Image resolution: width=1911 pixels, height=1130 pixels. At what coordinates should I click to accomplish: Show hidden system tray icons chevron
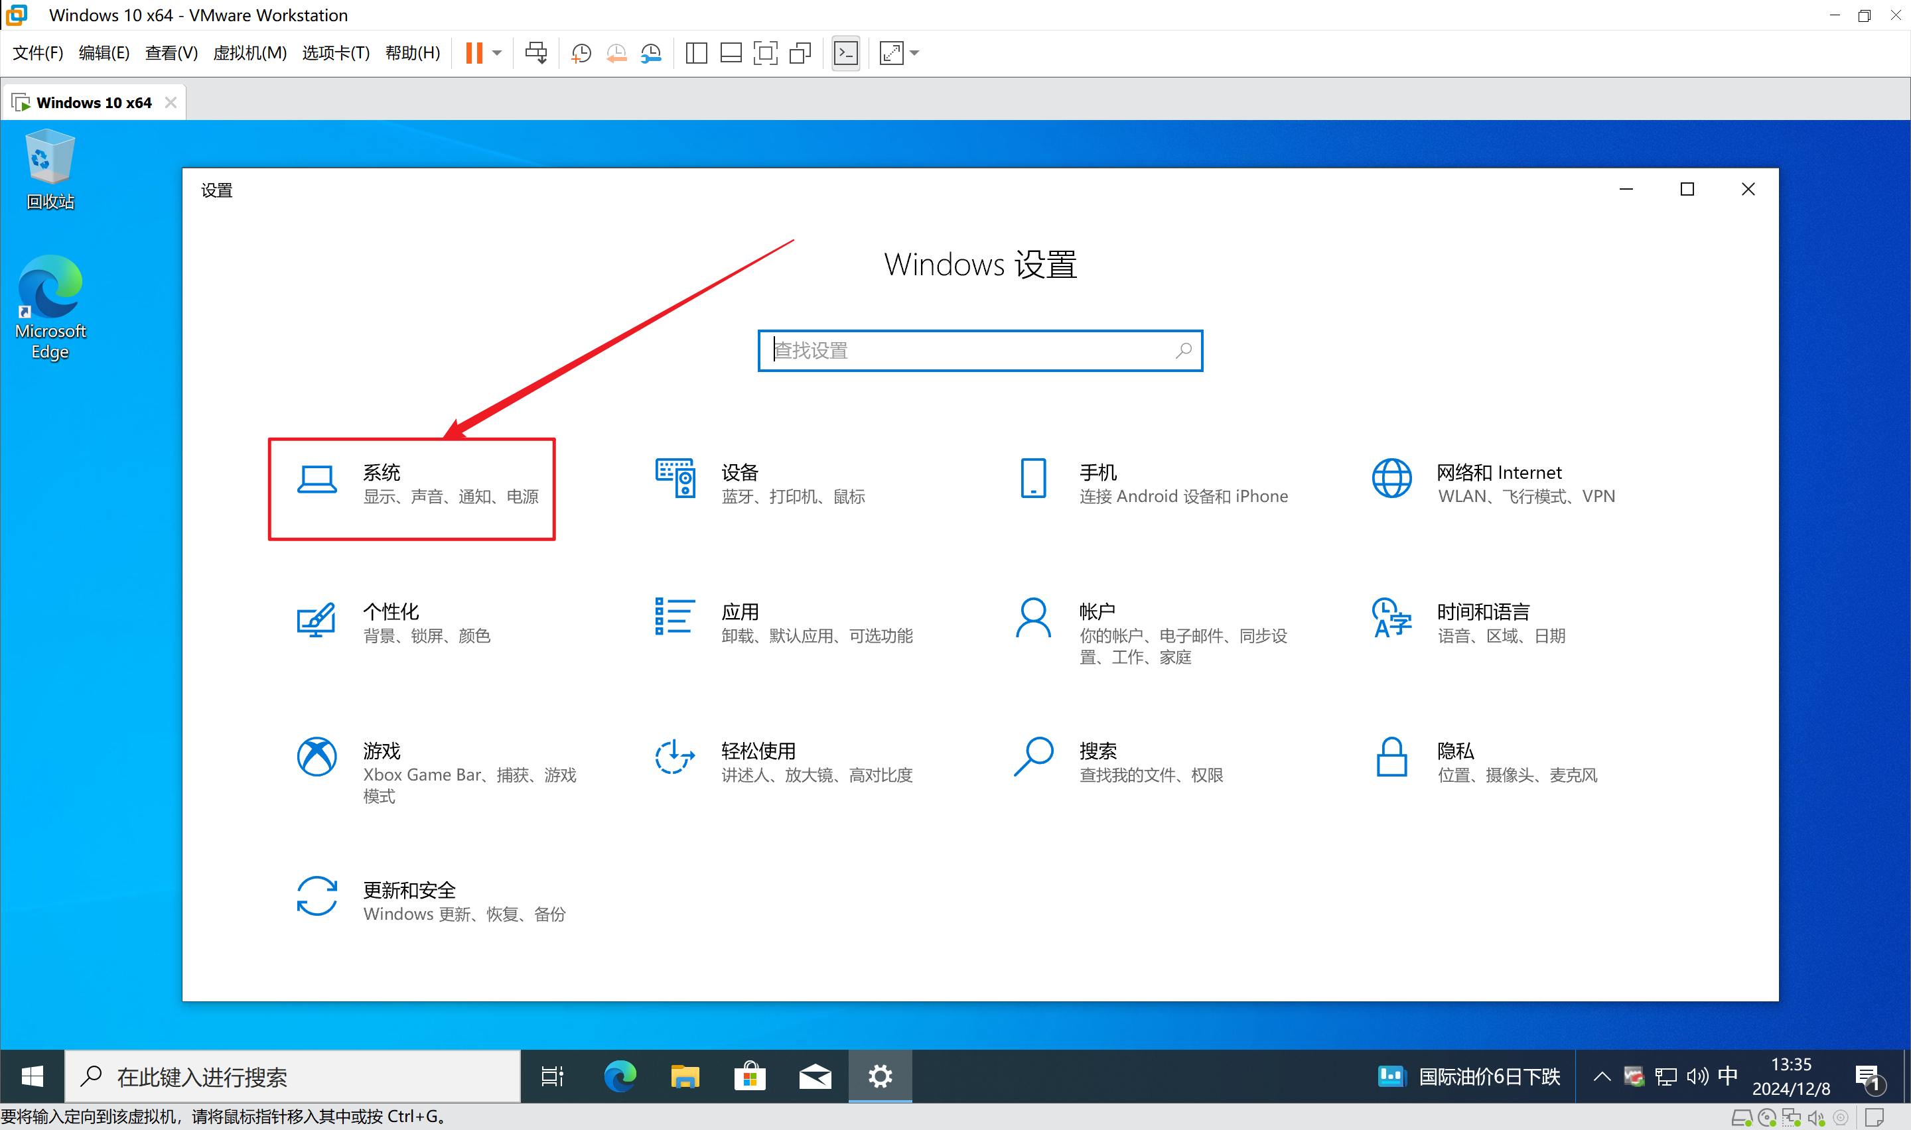[1601, 1076]
